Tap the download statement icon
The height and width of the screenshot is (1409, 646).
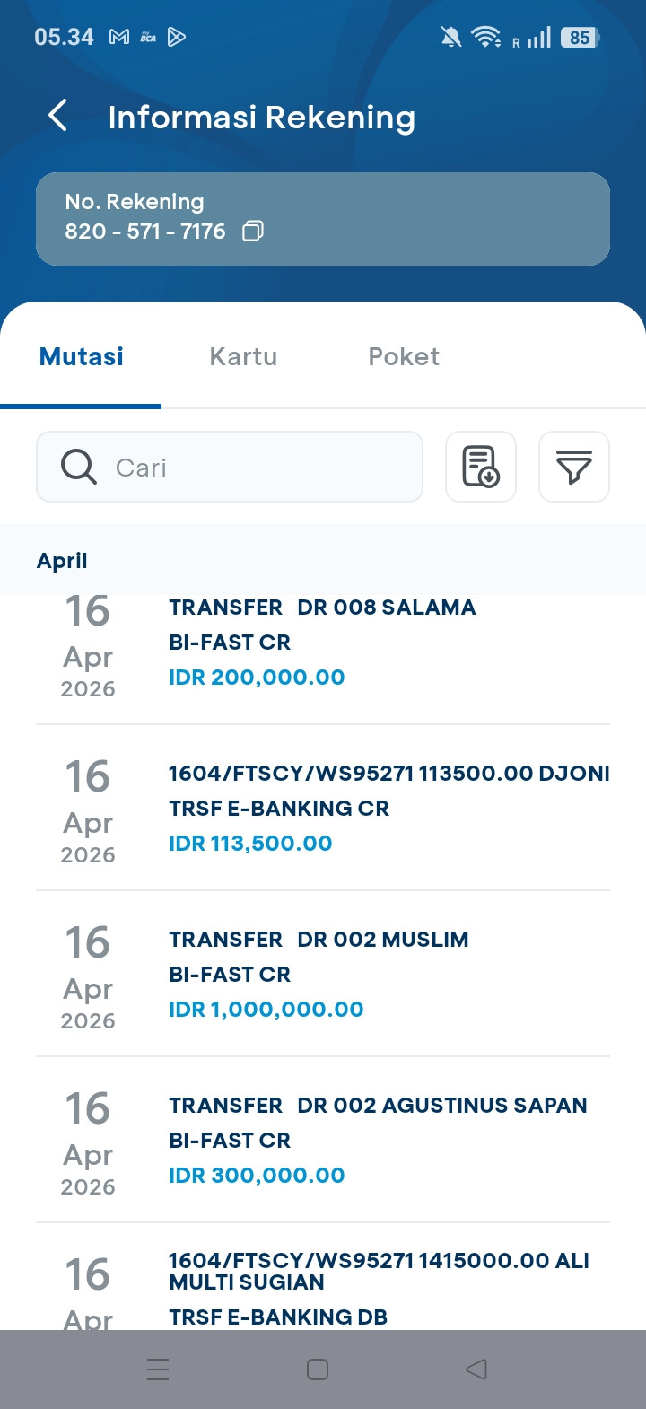(x=481, y=467)
